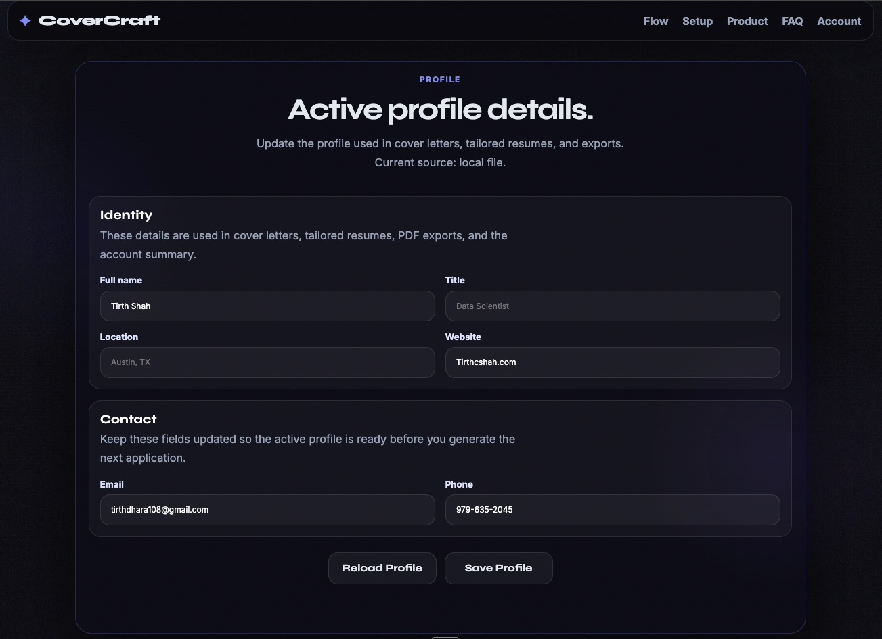Click the Full name field containing Tirth Shah
This screenshot has width=882, height=639.
tap(267, 306)
